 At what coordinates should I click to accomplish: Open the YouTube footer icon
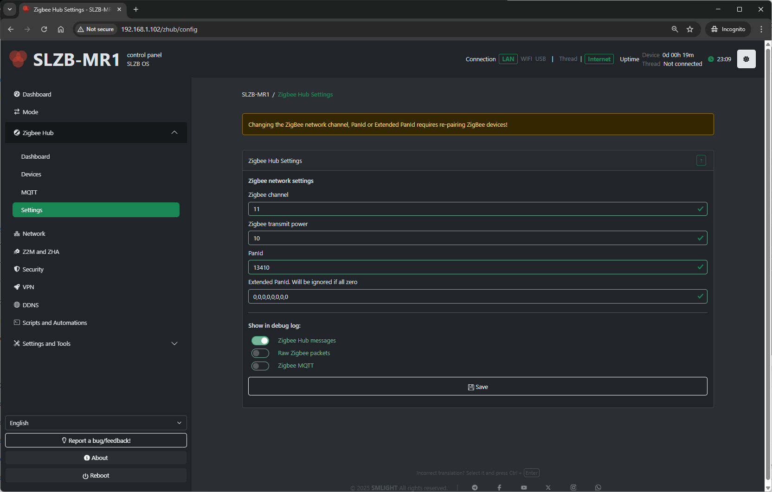click(524, 487)
